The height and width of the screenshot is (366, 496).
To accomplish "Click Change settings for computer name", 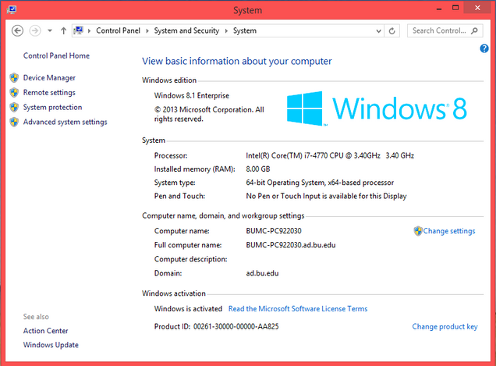I will click(x=449, y=231).
